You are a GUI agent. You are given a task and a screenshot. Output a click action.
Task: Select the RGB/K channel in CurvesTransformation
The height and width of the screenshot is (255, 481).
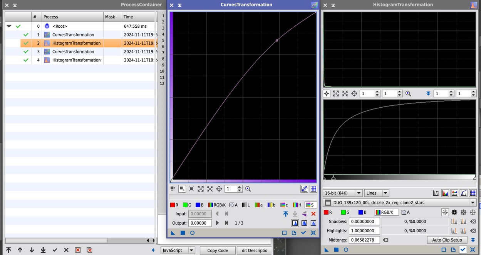pyautogui.click(x=217, y=205)
